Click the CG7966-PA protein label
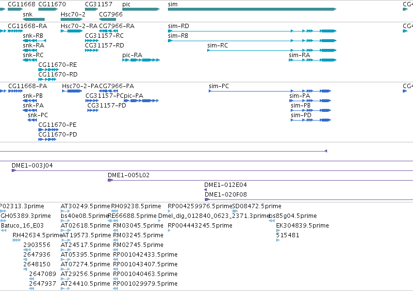This screenshot has height=291, width=413. 116,86
